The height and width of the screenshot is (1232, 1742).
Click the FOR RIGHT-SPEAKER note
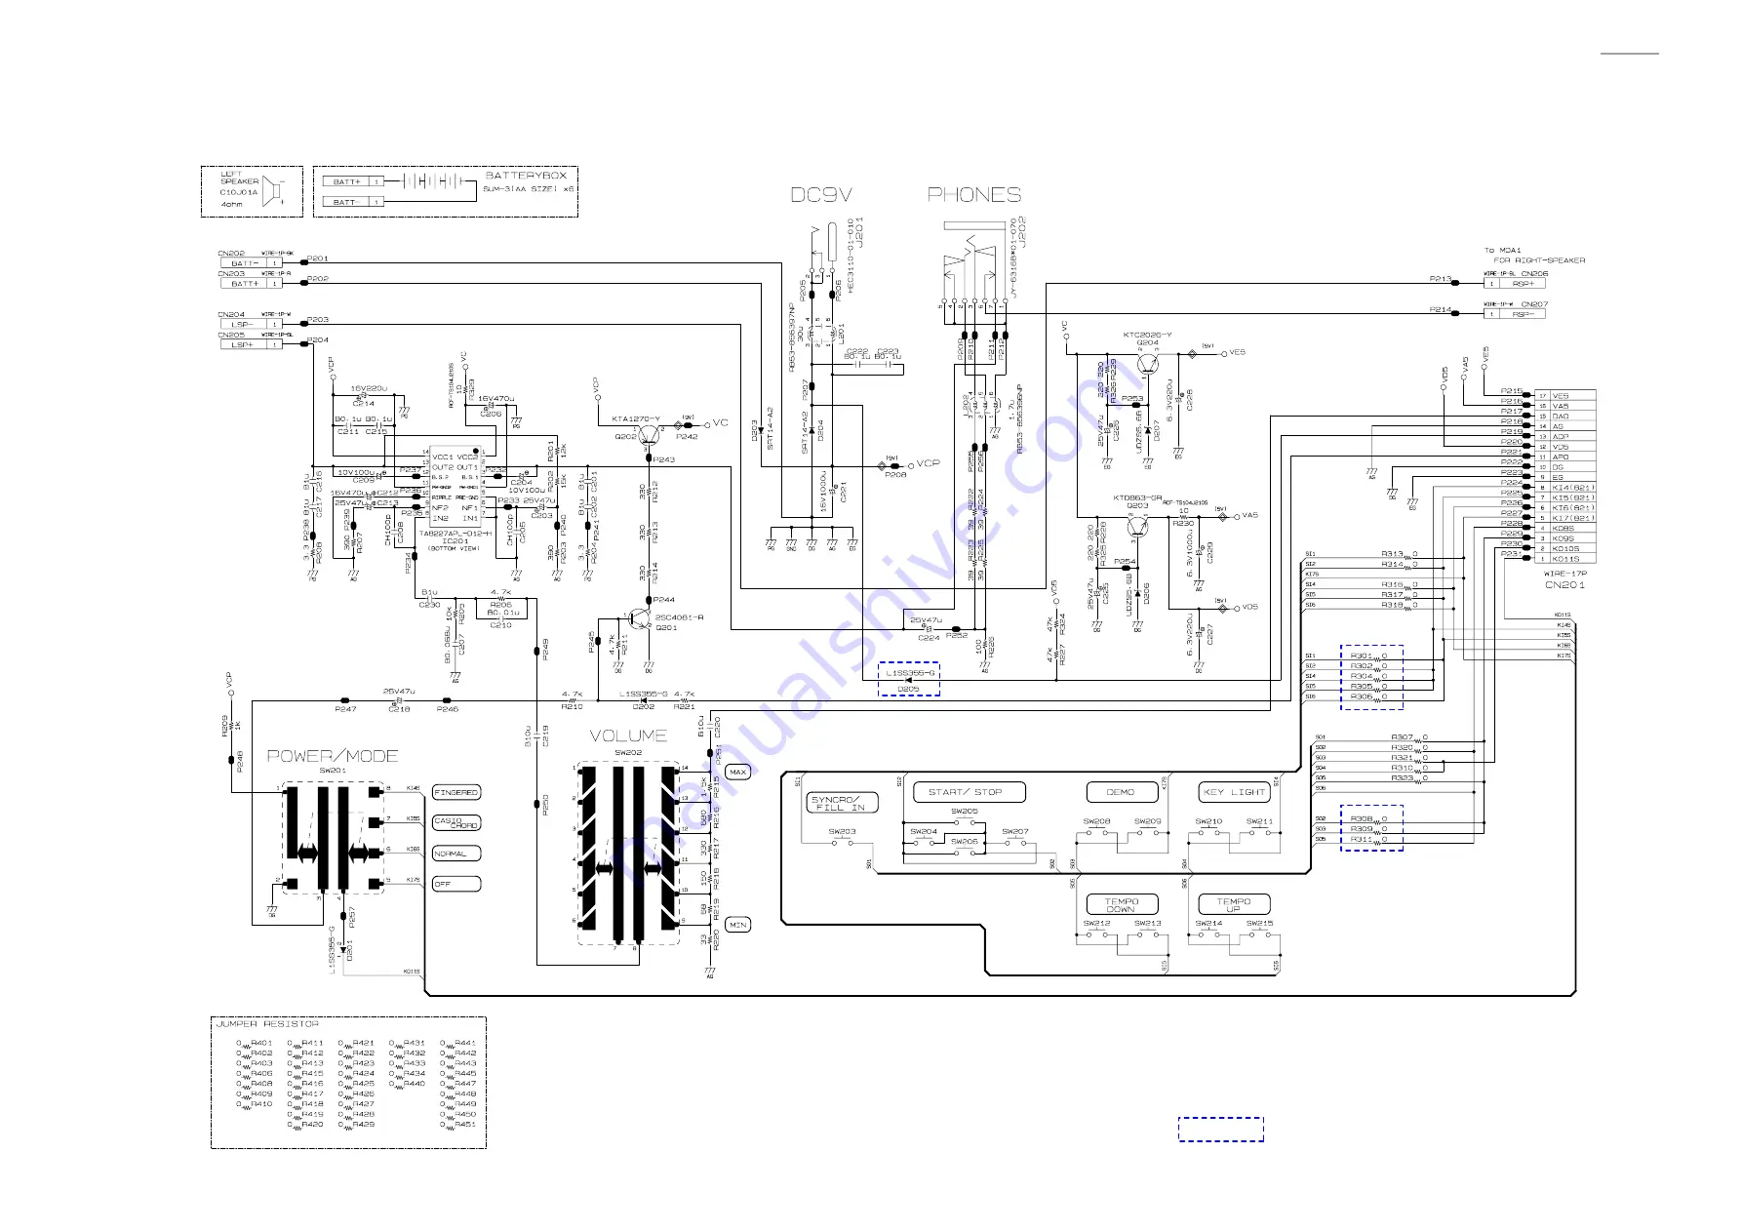[1539, 260]
